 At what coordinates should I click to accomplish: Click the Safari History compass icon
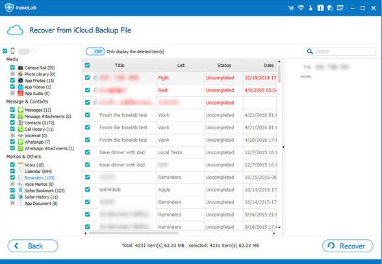point(21,197)
